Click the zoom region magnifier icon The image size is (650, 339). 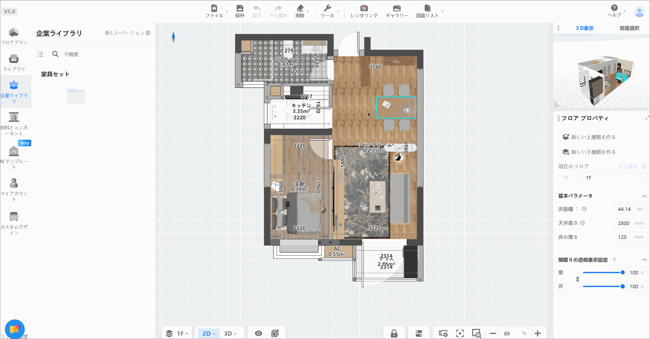pos(477,333)
